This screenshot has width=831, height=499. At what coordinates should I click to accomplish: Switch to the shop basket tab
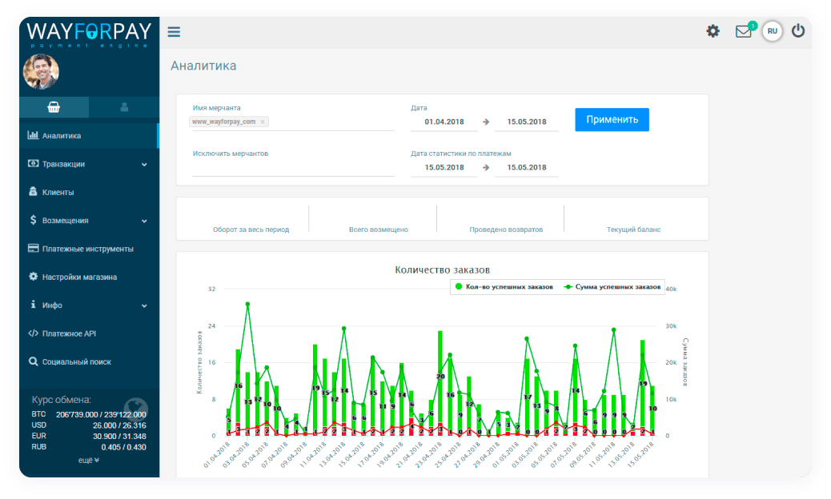[x=54, y=107]
